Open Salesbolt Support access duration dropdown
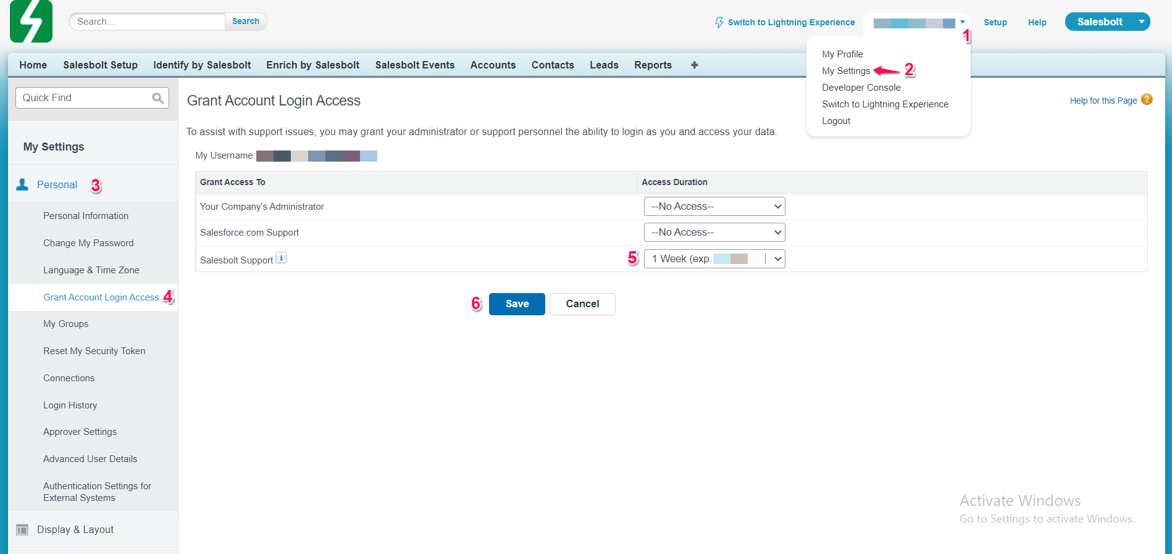 point(714,258)
